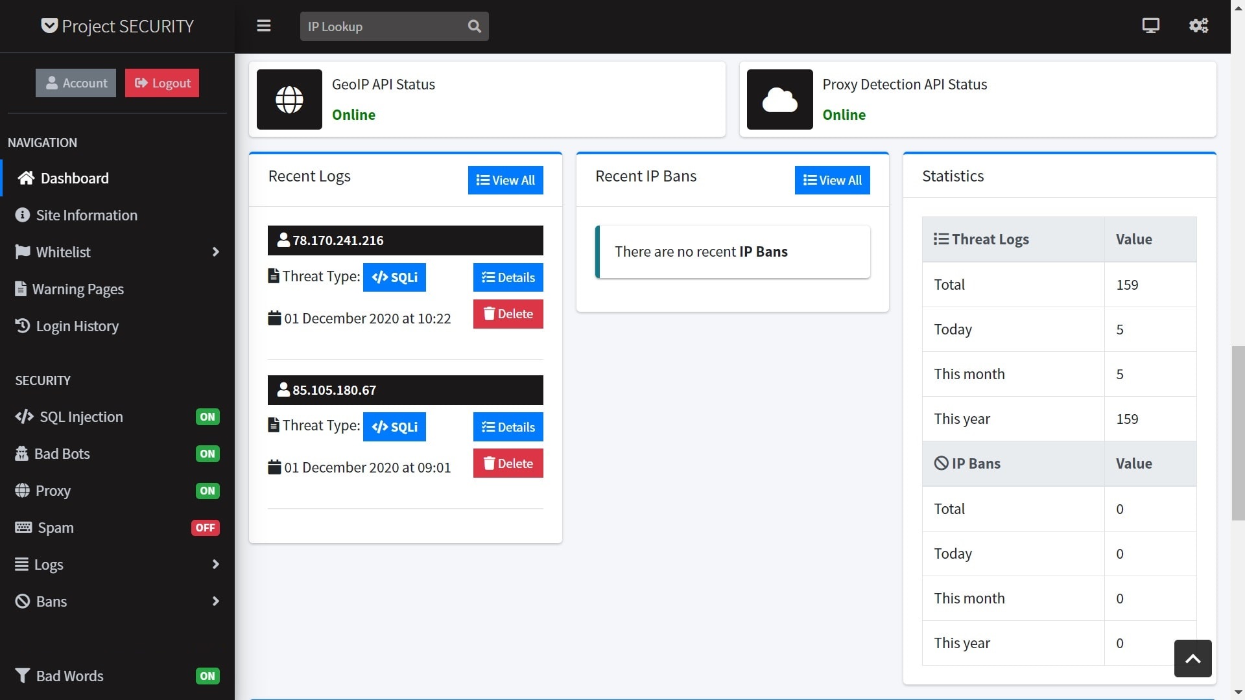Click the cloud icon on Proxy Detection card
This screenshot has height=700, width=1245.
click(779, 99)
